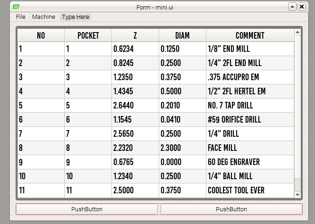Select the FACE MILL comment cell
Viewport: 315px width, 224px height.
(250, 148)
